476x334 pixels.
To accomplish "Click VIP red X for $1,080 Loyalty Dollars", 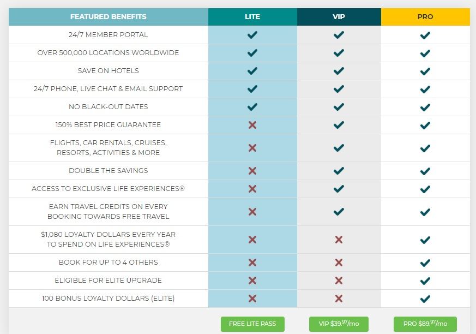I will pyautogui.click(x=339, y=240).
